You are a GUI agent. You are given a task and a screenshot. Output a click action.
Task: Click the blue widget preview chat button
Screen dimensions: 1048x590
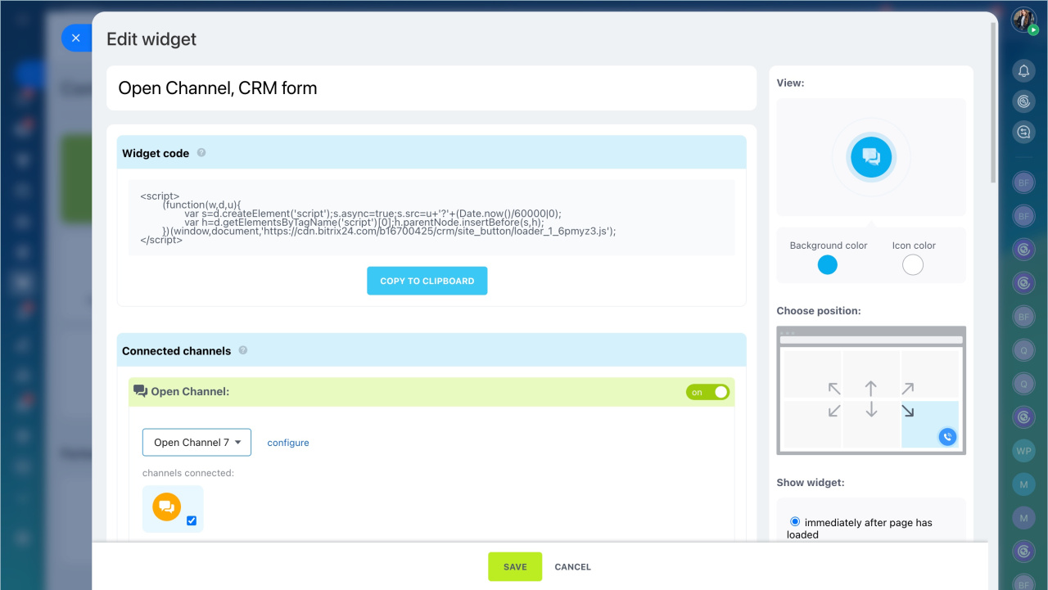point(870,157)
